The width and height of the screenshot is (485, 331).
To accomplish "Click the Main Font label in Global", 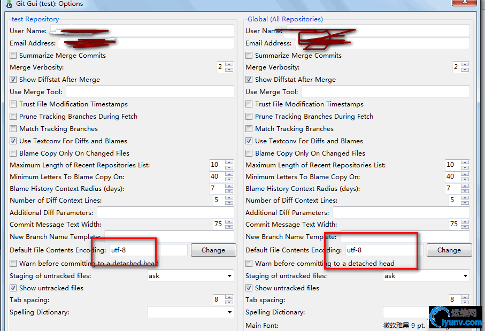I will click(x=261, y=326).
